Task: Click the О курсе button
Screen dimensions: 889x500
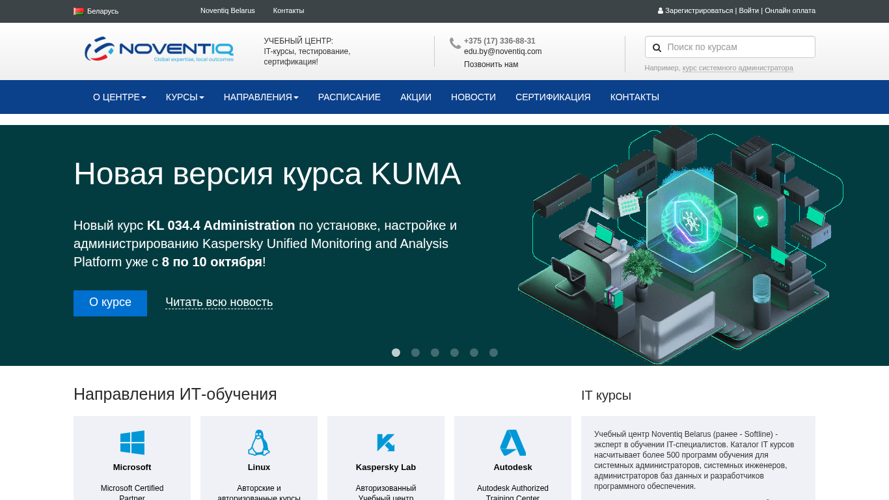Action: pyautogui.click(x=110, y=303)
